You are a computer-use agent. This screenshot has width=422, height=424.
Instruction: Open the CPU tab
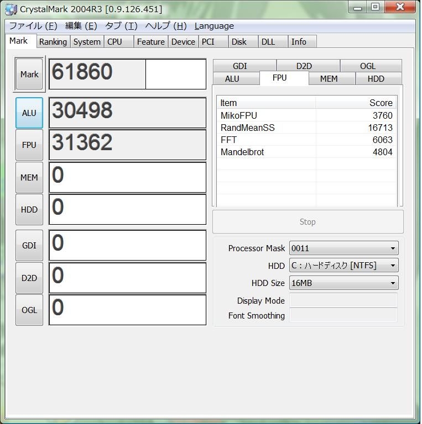pos(119,42)
